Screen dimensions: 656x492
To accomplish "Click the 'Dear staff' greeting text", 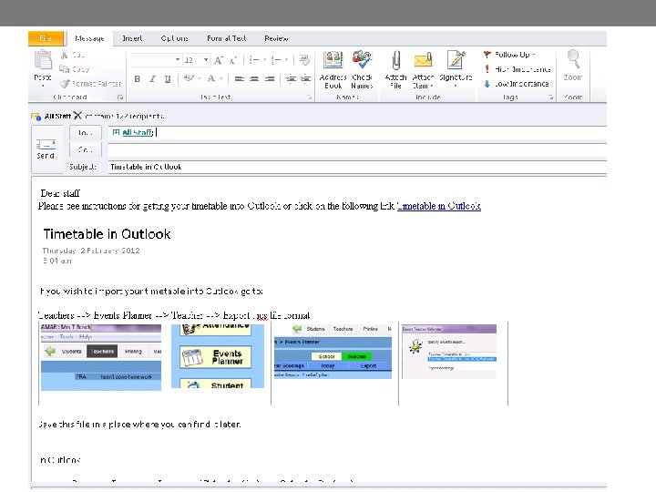I will (x=60, y=193).
